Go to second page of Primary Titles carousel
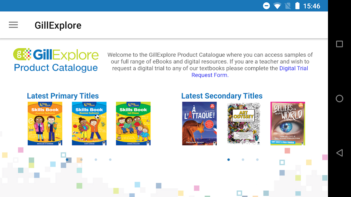The image size is (351, 197). coord(81,160)
